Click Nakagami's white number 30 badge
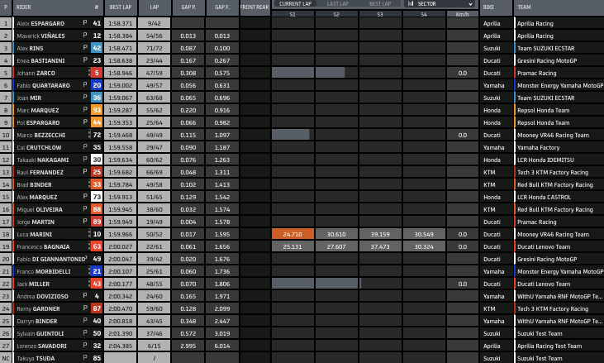Viewport: 604px width, 363px height. coord(97,160)
